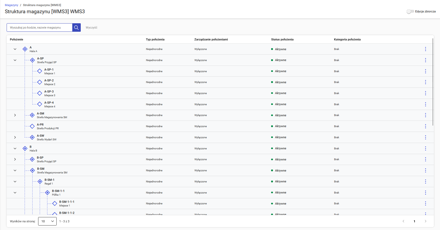The height and width of the screenshot is (230, 440).
Task: Open three-dot menu for Hala A row
Action: [x=425, y=49]
